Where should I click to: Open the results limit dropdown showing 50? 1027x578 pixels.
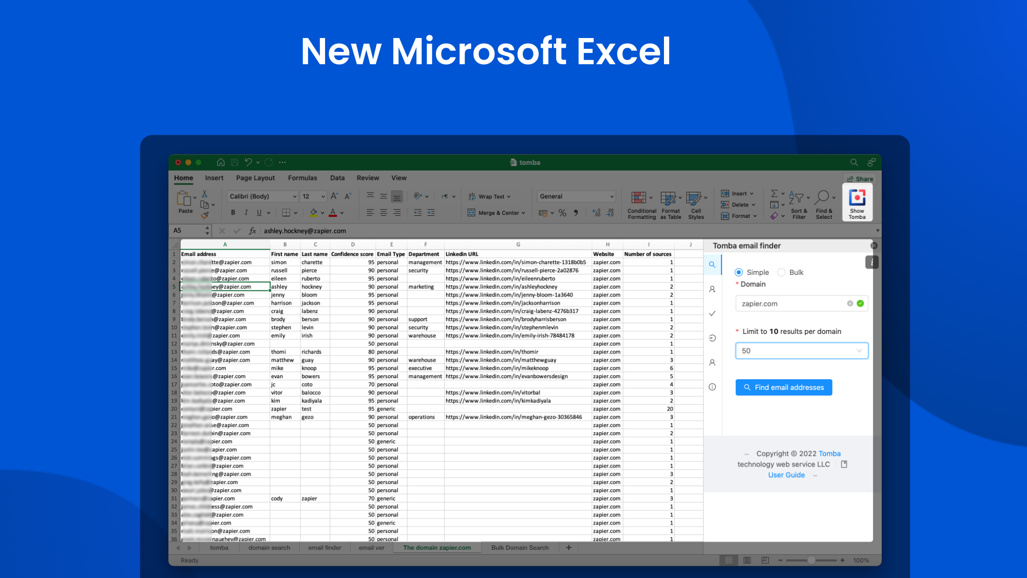click(x=802, y=351)
